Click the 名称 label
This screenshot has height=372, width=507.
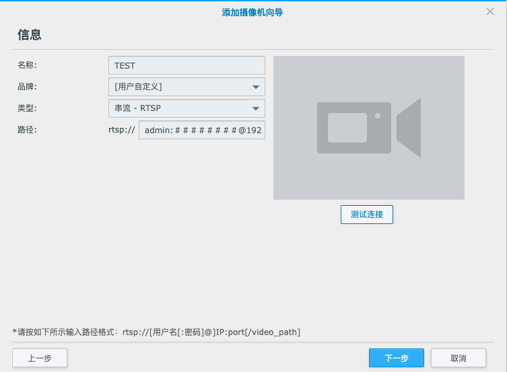point(27,65)
